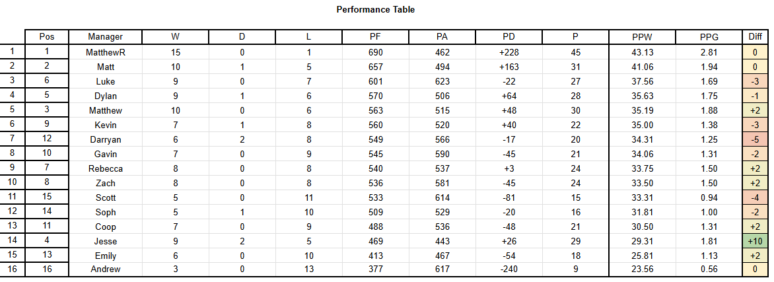This screenshot has height=282, width=774.
Task: Select row number 1 on the left
Action: [13, 52]
